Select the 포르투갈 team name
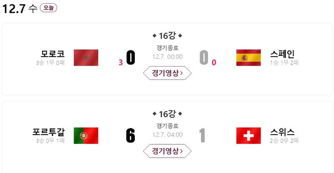This screenshot has height=173, width=334. click(48, 131)
